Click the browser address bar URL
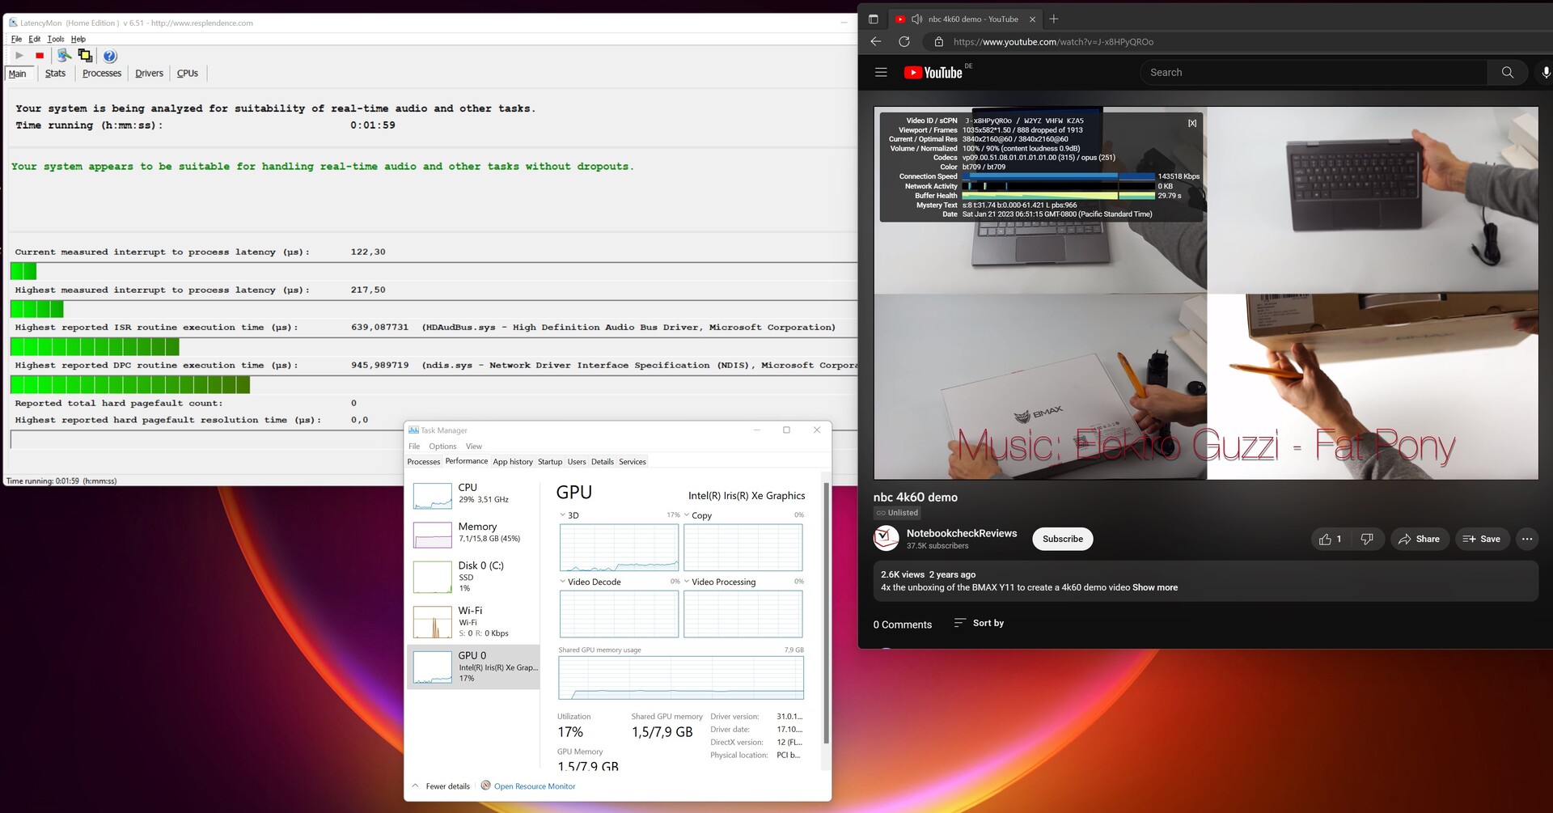 tap(1053, 42)
